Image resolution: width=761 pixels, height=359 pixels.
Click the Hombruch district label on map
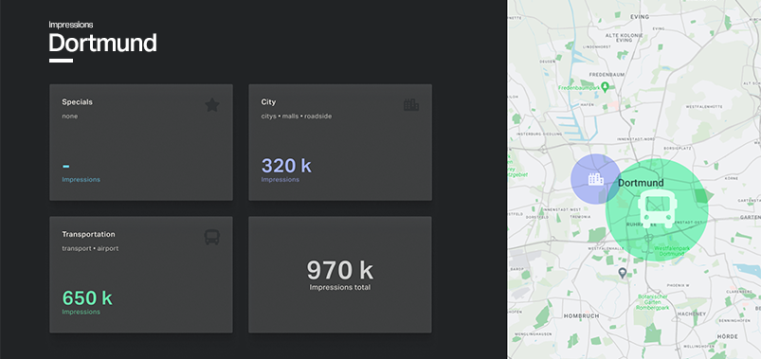click(582, 315)
